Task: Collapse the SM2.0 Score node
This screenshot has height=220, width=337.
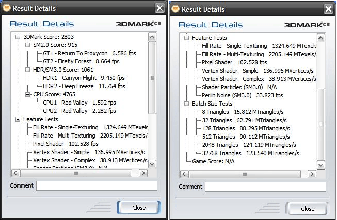Action: pyautogui.click(x=28, y=45)
